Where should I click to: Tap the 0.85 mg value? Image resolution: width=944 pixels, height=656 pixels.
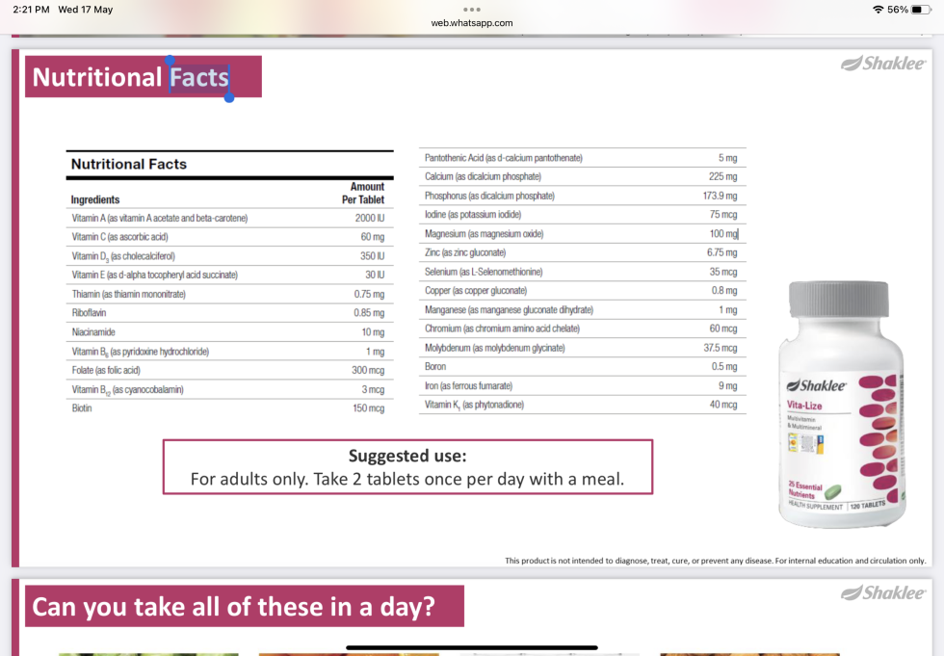click(369, 313)
